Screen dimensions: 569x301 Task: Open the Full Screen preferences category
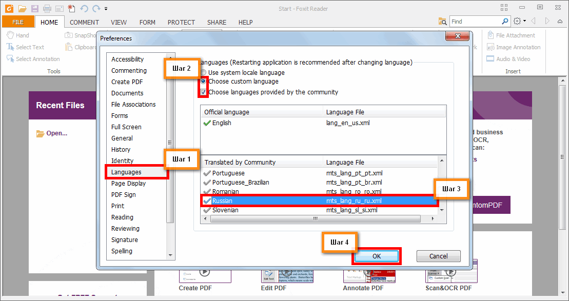coord(126,127)
